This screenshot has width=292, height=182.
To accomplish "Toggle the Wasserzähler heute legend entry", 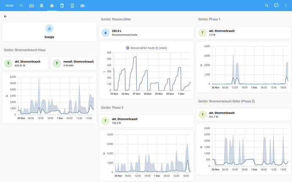I will tap(146, 48).
